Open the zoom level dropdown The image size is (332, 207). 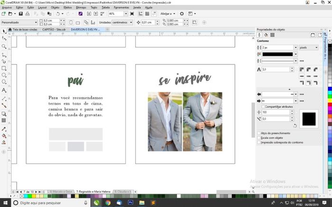pyautogui.click(x=126, y=14)
